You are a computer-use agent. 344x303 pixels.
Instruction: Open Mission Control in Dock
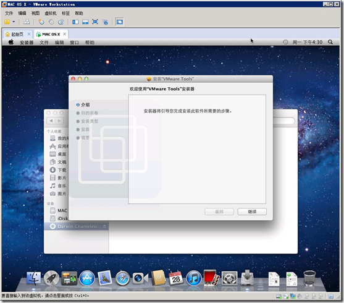pyautogui.click(x=69, y=278)
